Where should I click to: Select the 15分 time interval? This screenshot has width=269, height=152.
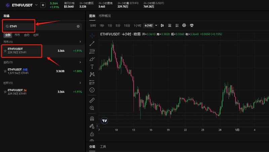(x=127, y=26)
